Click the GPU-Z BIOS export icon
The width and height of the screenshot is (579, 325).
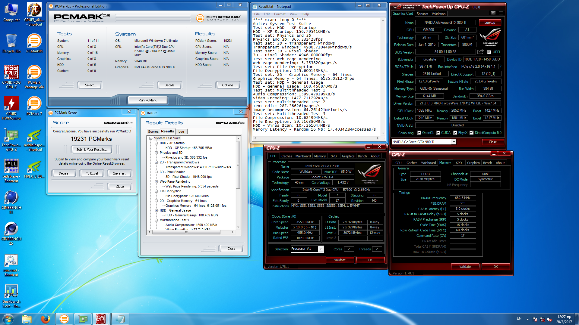(480, 52)
